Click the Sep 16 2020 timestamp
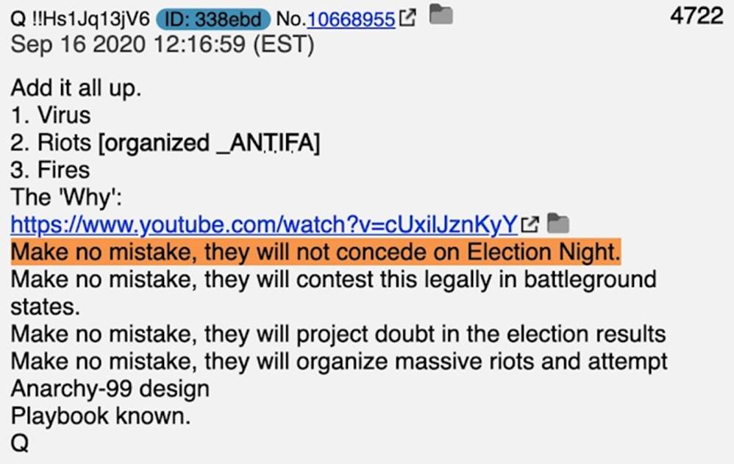Viewport: 734px width, 464px height. point(162,45)
